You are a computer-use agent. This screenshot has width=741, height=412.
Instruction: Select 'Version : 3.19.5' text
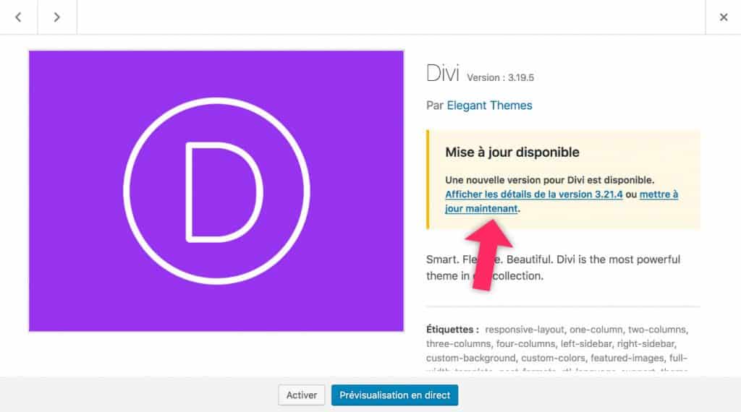tap(501, 77)
